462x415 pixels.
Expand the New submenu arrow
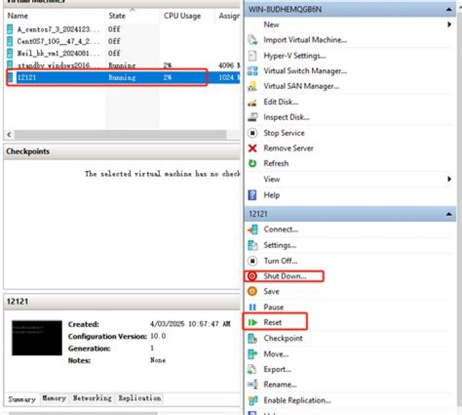(x=449, y=24)
